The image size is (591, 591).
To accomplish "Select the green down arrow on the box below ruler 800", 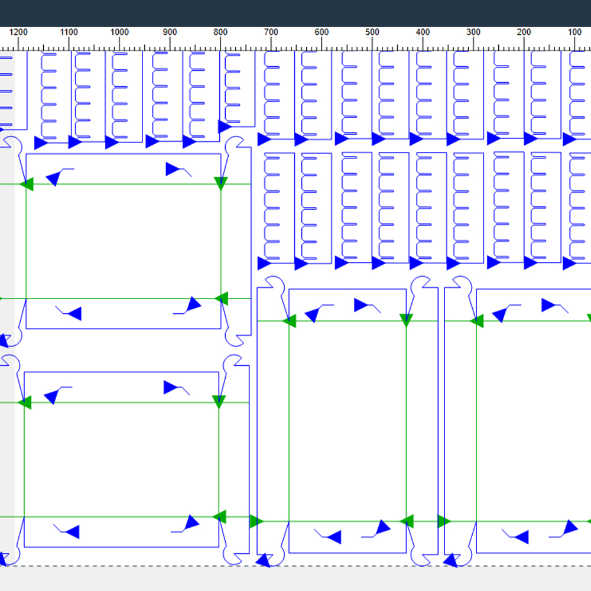I will (221, 184).
